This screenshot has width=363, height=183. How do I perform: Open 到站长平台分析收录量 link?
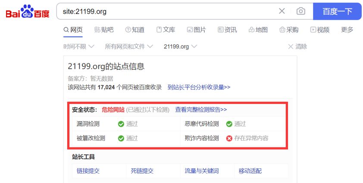pyautogui.click(x=199, y=87)
